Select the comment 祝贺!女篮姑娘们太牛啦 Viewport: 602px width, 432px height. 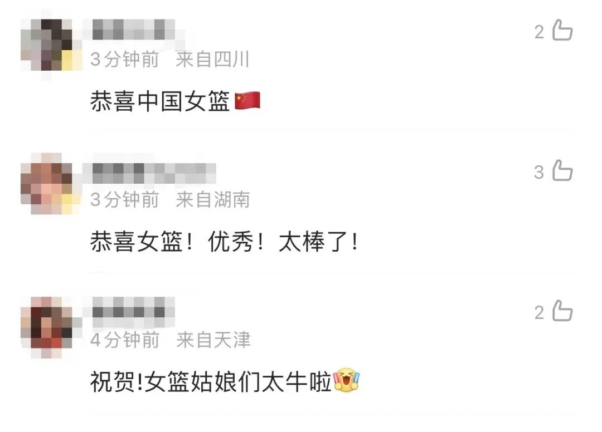[211, 382]
